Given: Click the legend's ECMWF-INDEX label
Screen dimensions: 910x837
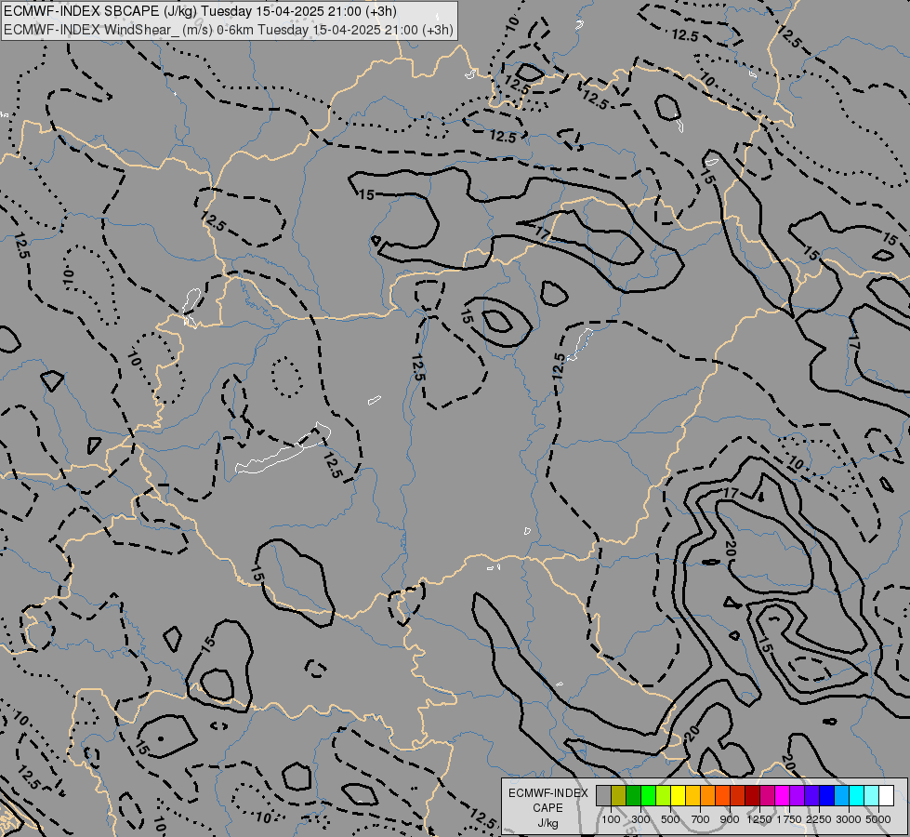Looking at the screenshot, I should click(547, 793).
